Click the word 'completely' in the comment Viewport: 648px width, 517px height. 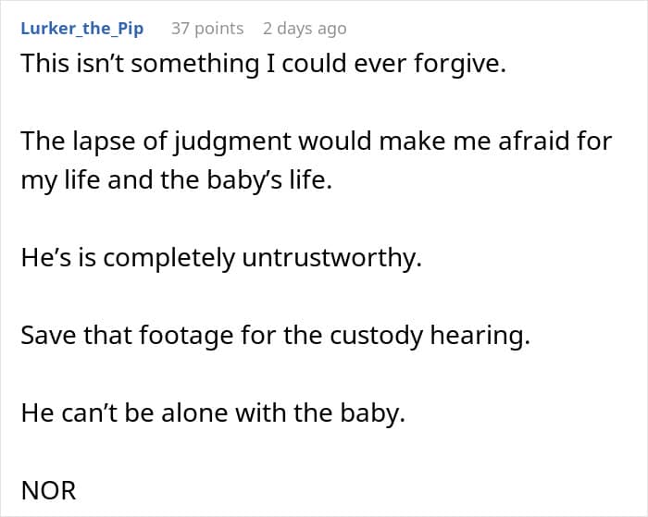168,259
